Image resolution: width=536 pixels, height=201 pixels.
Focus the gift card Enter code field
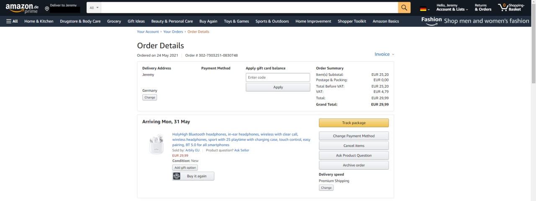coord(278,77)
